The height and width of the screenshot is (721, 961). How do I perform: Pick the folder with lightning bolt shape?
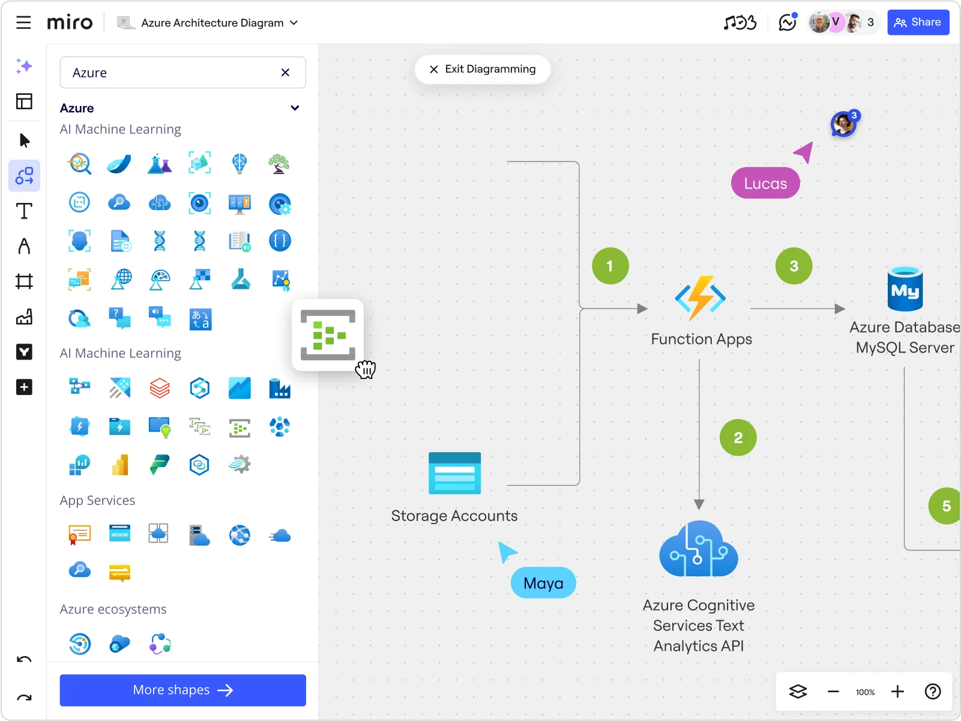tap(120, 427)
